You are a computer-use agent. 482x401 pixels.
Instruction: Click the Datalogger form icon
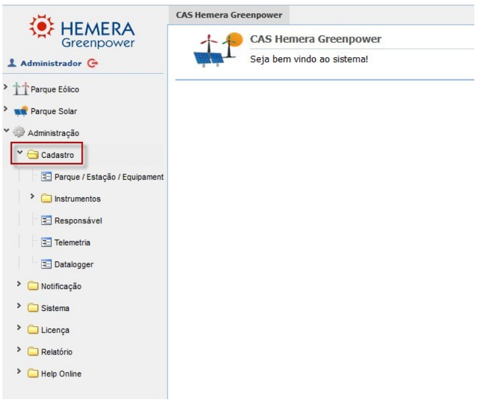pos(46,264)
